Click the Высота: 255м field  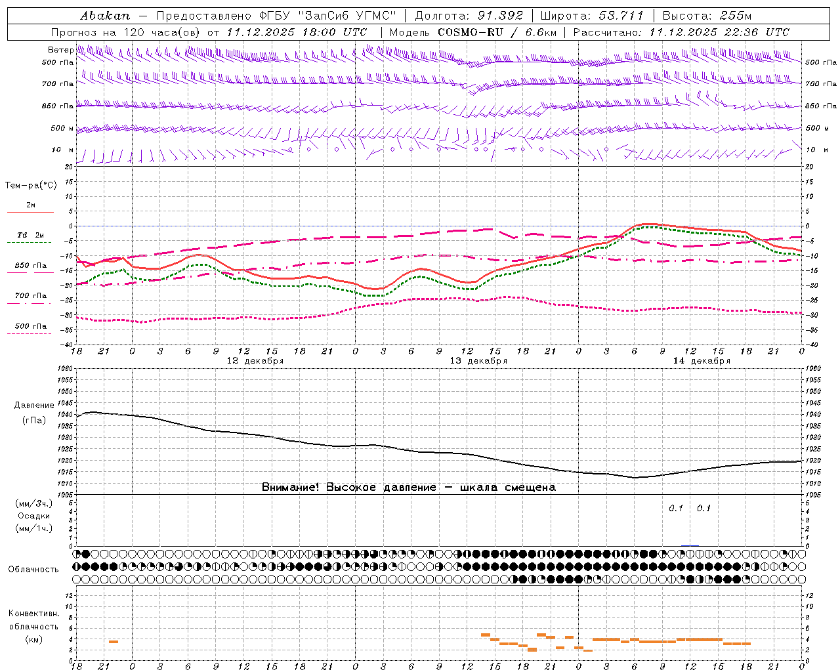point(707,16)
